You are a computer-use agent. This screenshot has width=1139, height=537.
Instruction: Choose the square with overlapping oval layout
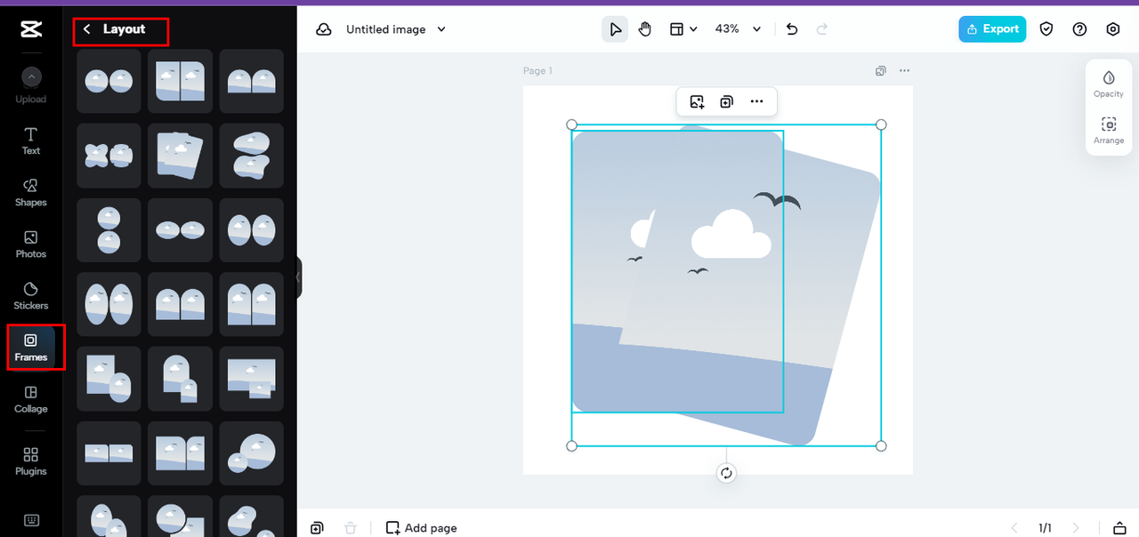[x=109, y=379]
